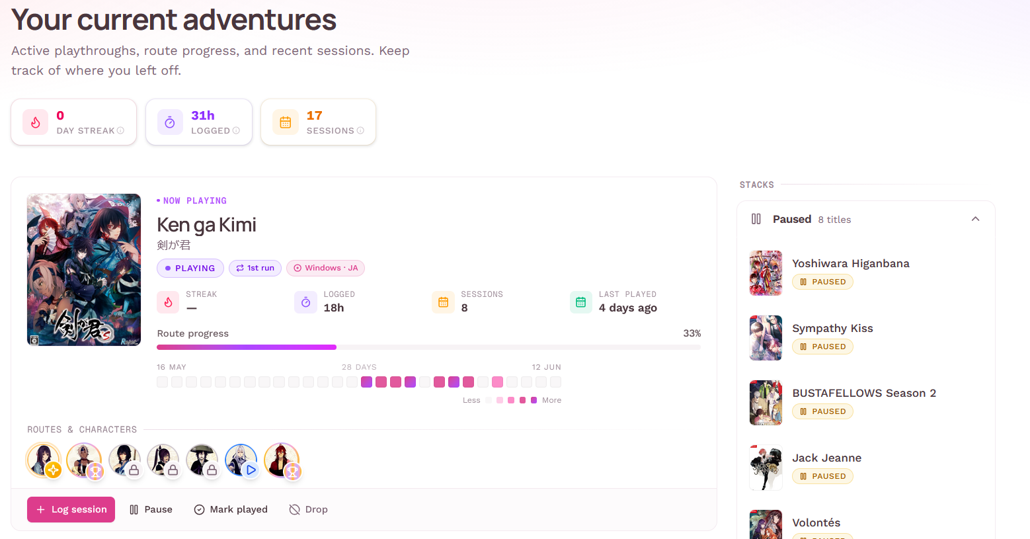Click the first activity square under 16 MAY
Image resolution: width=1030 pixels, height=539 pixels.
[x=162, y=382]
